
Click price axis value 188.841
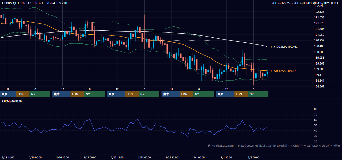click(319, 81)
